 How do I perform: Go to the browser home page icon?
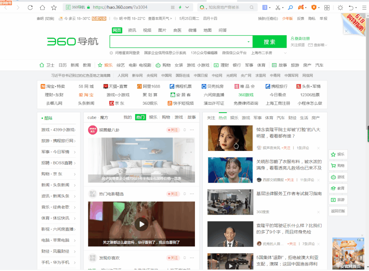coord(42,8)
